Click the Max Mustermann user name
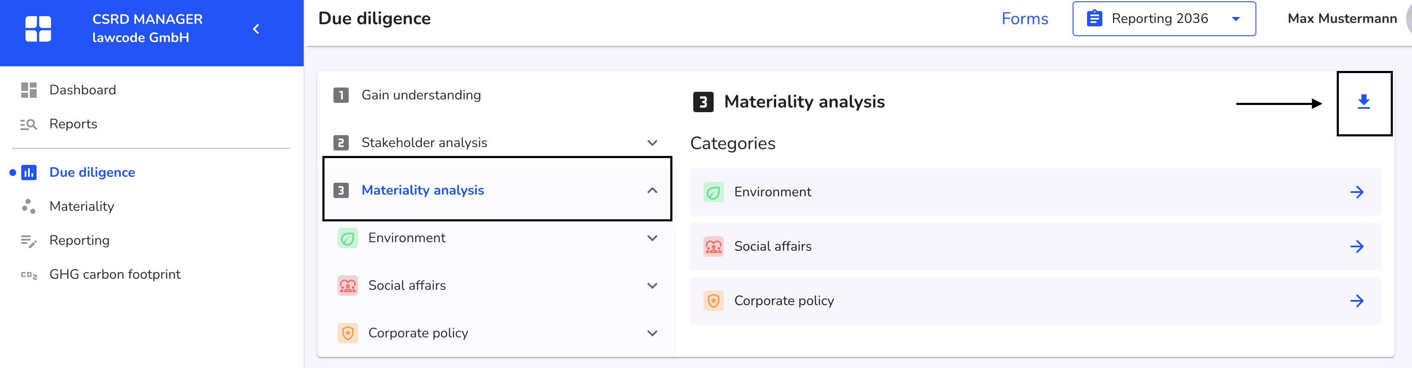The width and height of the screenshot is (1412, 368). point(1342,19)
